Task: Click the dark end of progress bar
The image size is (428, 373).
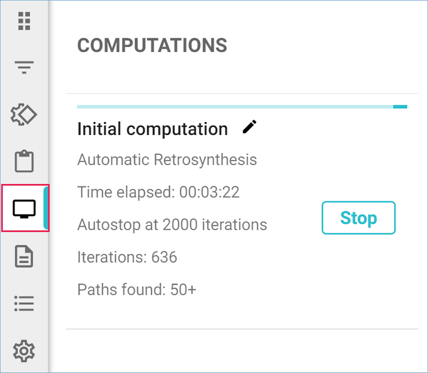Action: [x=400, y=107]
